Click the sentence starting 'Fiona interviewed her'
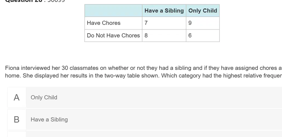Screen dimensions: 282x137 pyautogui.click(x=144, y=68)
